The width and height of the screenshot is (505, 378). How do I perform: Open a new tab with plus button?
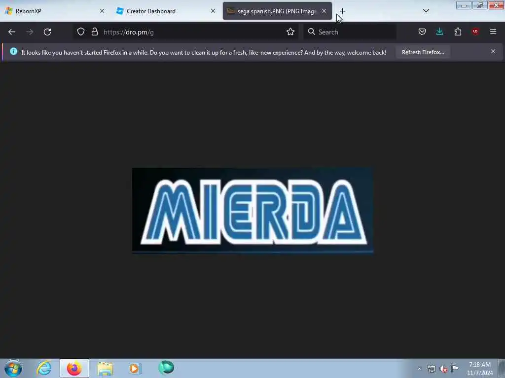[343, 11]
